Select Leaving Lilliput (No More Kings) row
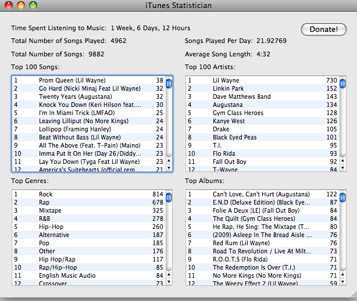This screenshot has height=301, width=357. point(89,121)
